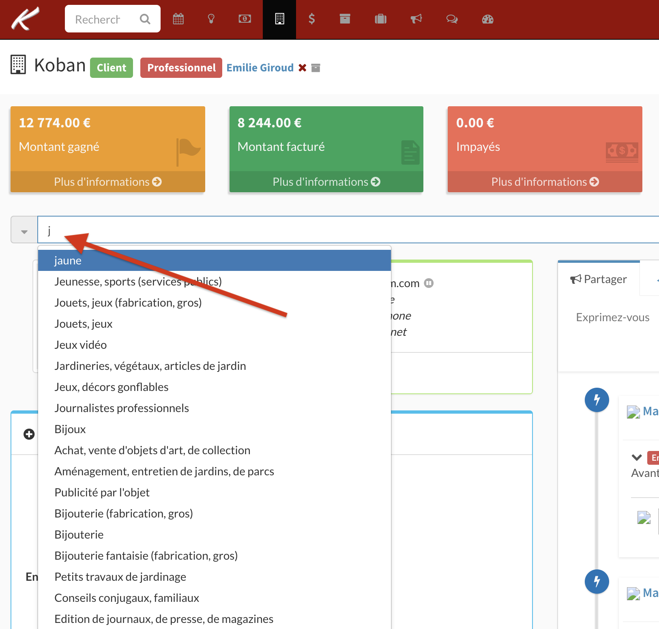The image size is (659, 629).
Task: Open the chat bubbles icon
Action: coord(452,19)
